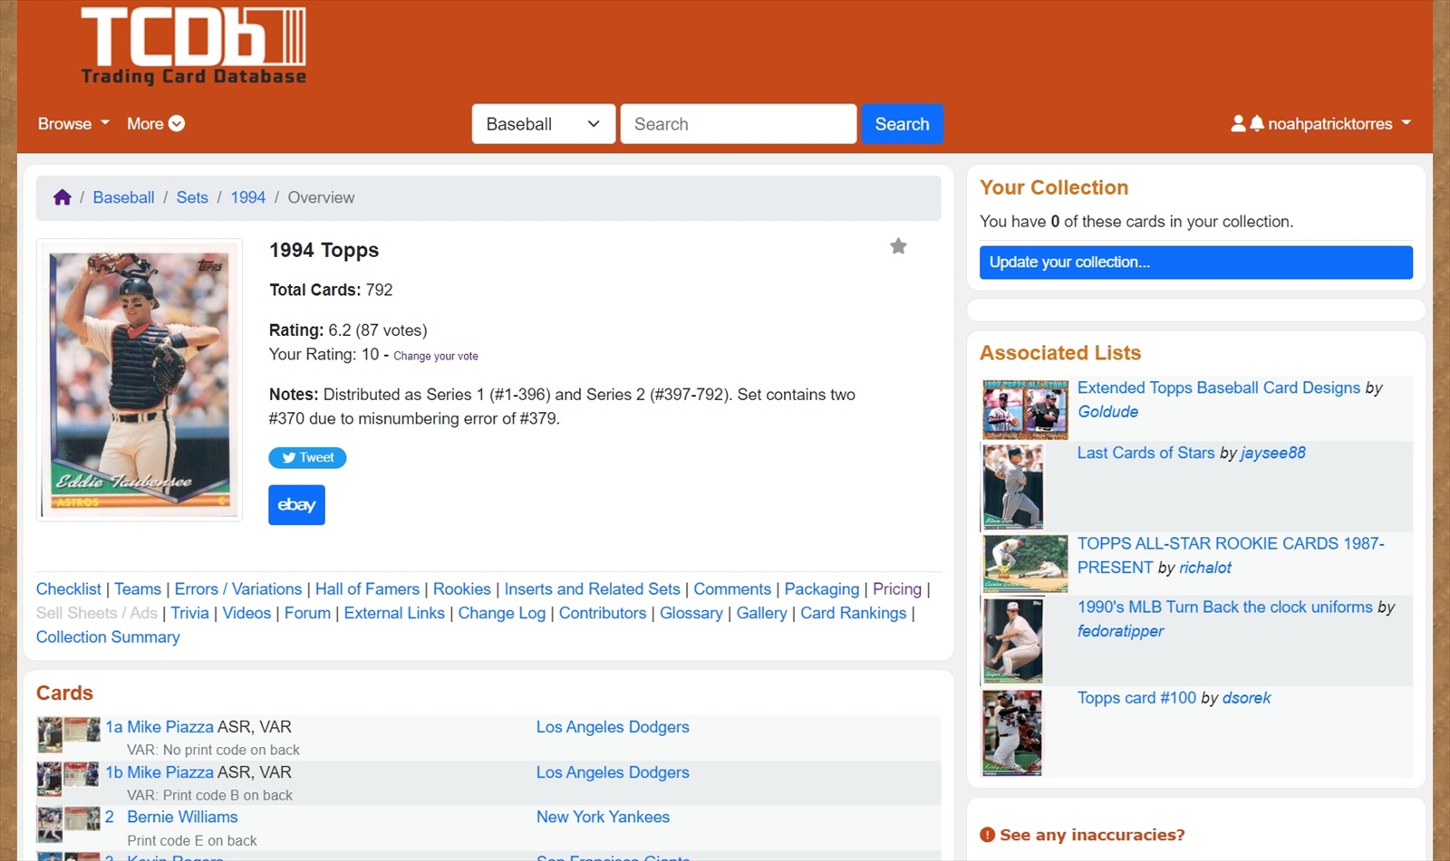This screenshot has height=861, width=1450.
Task: Click into the Search input field
Action: pyautogui.click(x=739, y=124)
